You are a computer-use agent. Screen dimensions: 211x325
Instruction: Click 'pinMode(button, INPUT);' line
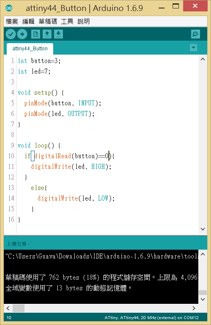pyautogui.click(x=62, y=103)
